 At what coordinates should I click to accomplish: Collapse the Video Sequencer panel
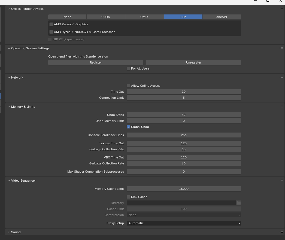click(x=9, y=181)
